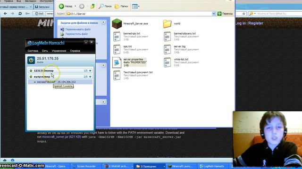Select the Текстовый документ.txt file icon

click(x=117, y=75)
